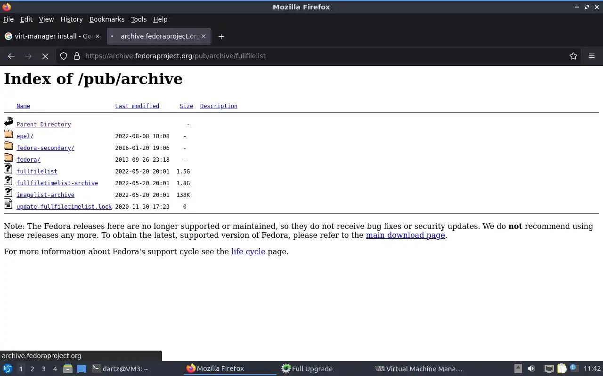603x376 pixels.
Task: Switch to the virt-manager install Google tab
Action: point(52,36)
